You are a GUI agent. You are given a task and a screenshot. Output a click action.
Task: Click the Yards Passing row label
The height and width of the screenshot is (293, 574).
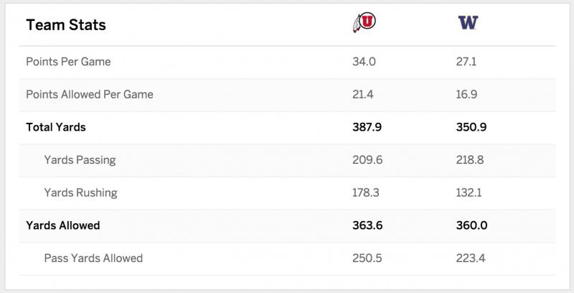coord(80,160)
